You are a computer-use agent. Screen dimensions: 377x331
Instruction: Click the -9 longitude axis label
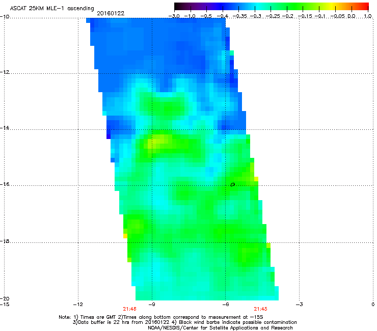tap(151, 305)
